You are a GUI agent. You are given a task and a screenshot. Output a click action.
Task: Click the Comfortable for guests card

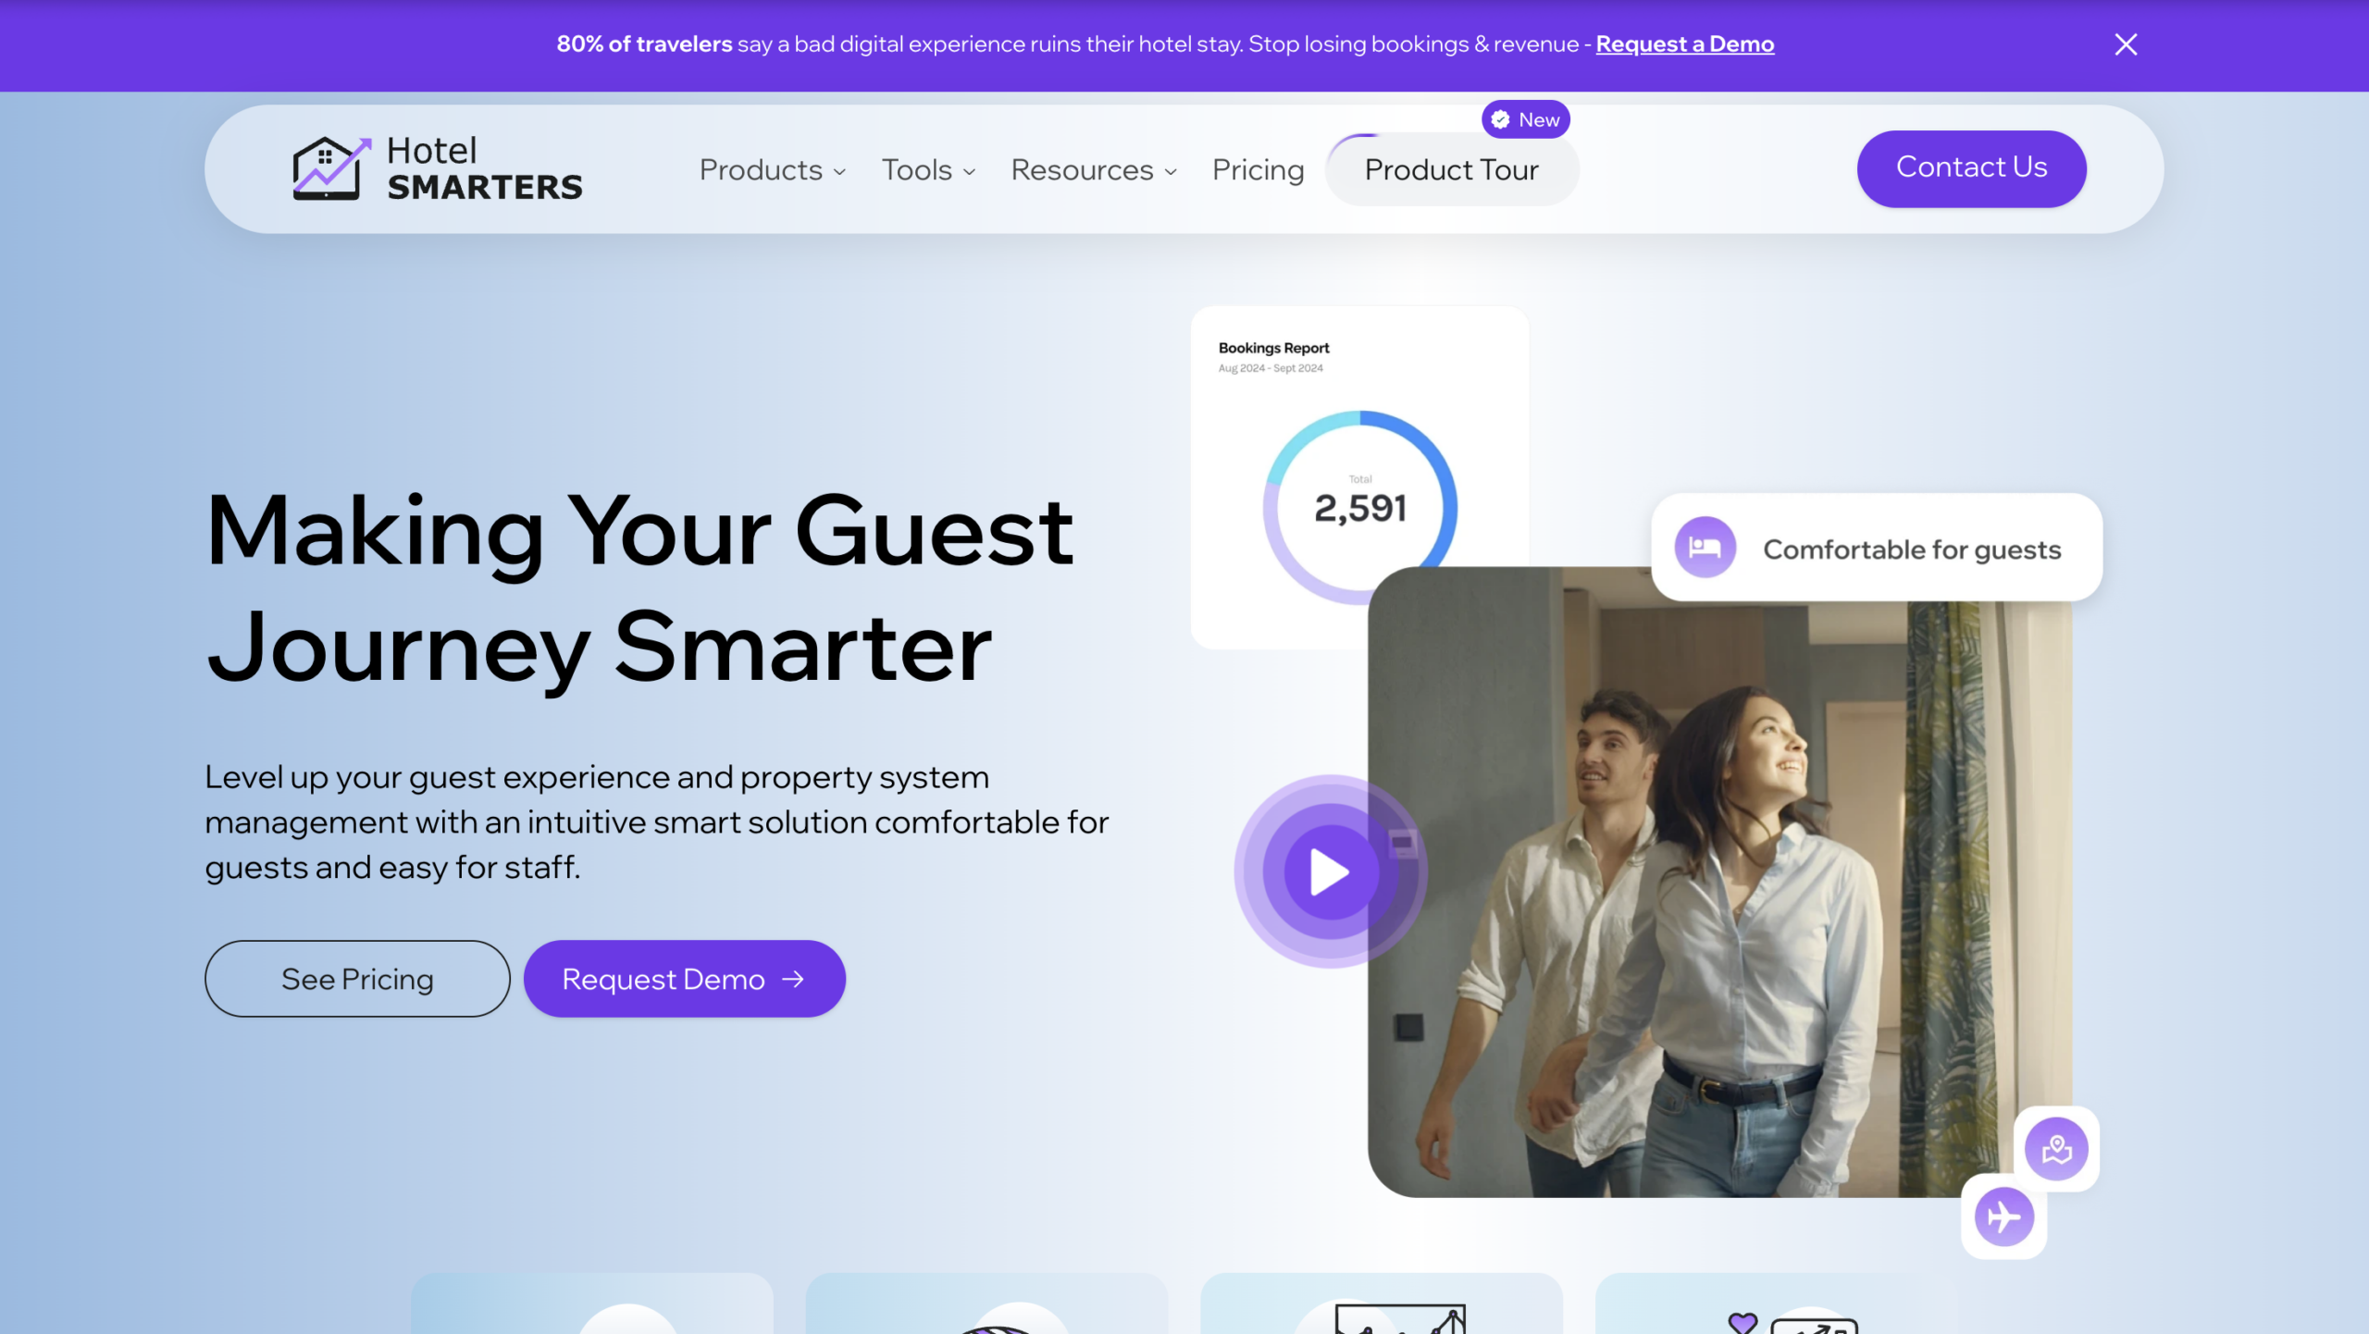tap(1911, 550)
